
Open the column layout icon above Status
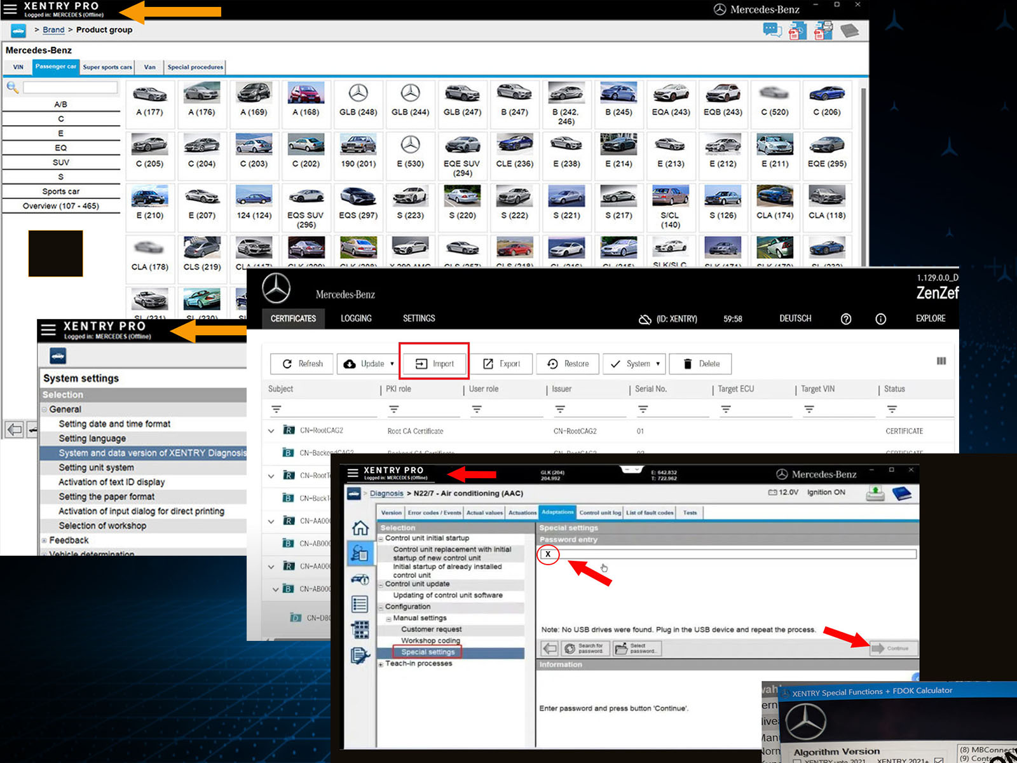tap(941, 361)
